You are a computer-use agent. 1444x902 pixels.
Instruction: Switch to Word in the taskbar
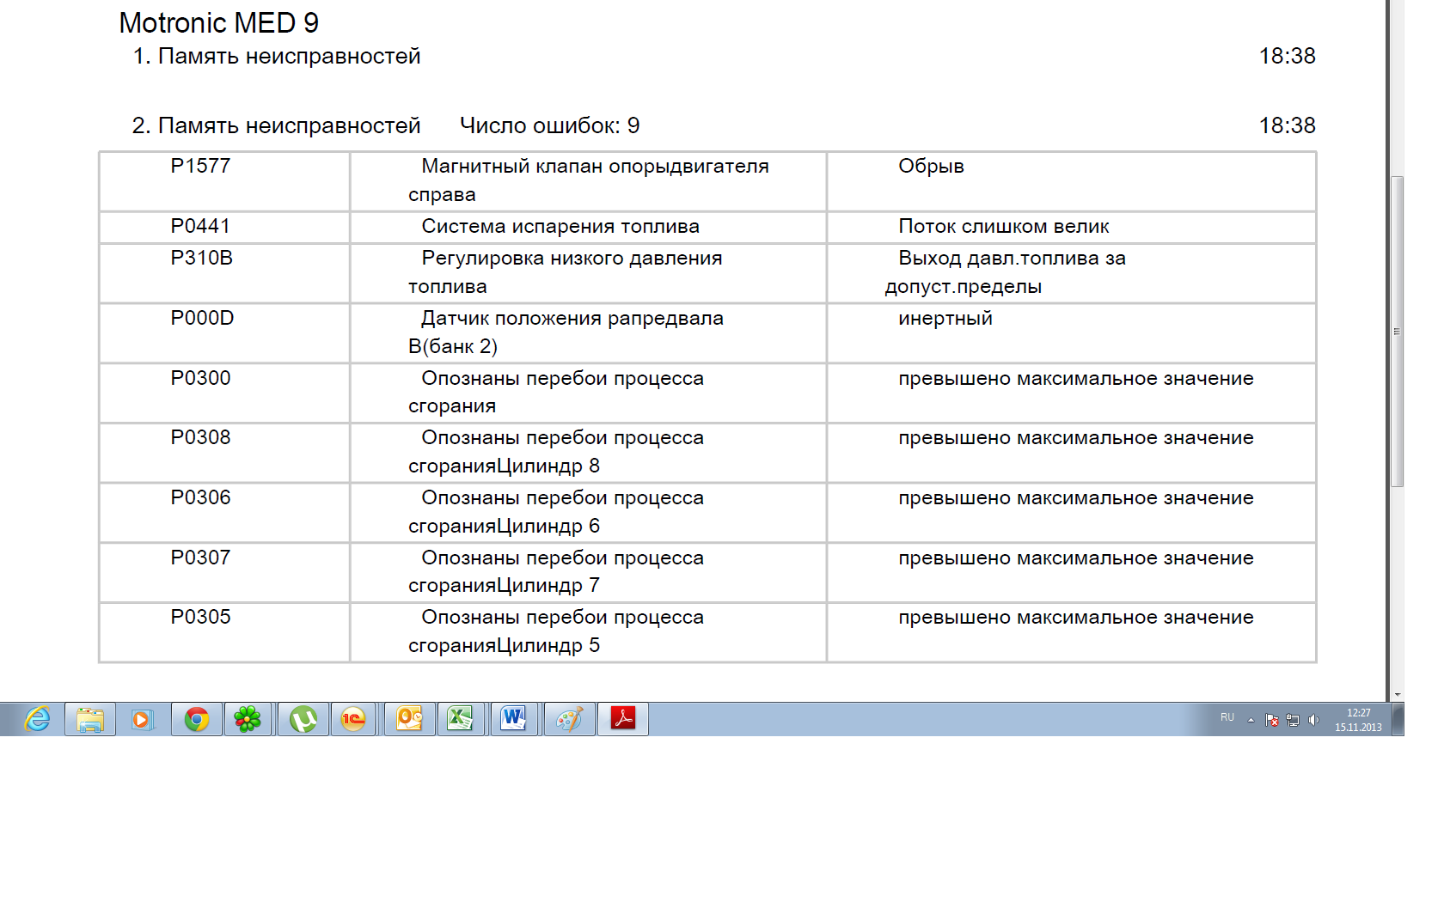tap(514, 719)
